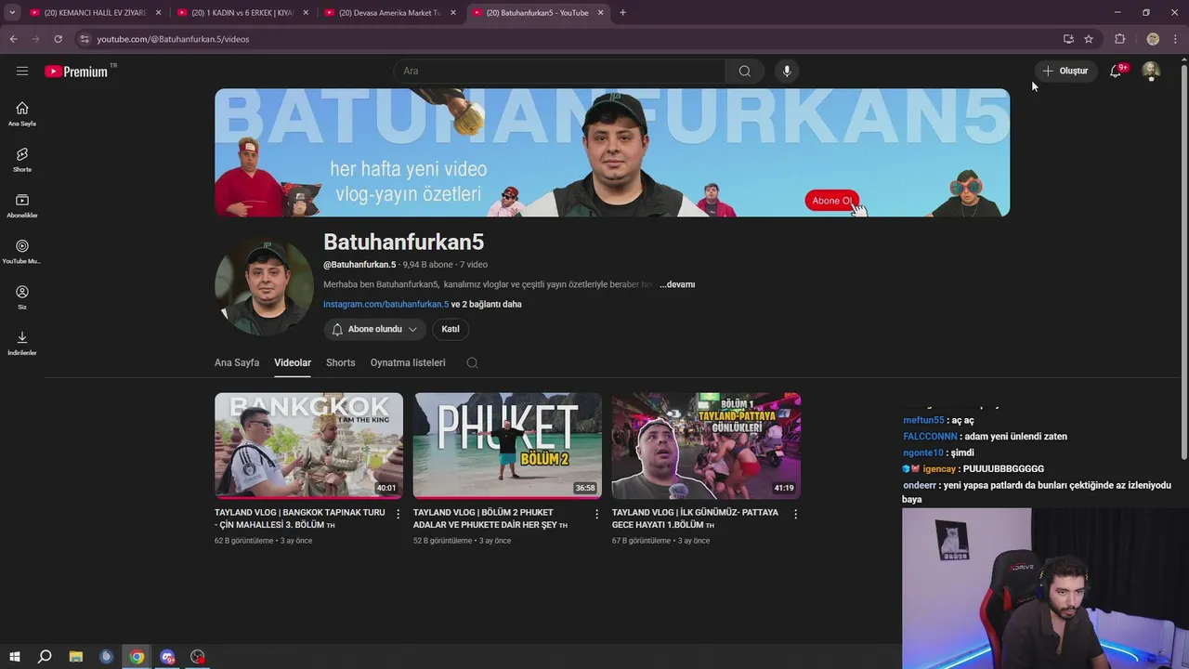Screen dimensions: 1189x669
Task: Expand channel description with ...devamı
Action: [x=677, y=284]
